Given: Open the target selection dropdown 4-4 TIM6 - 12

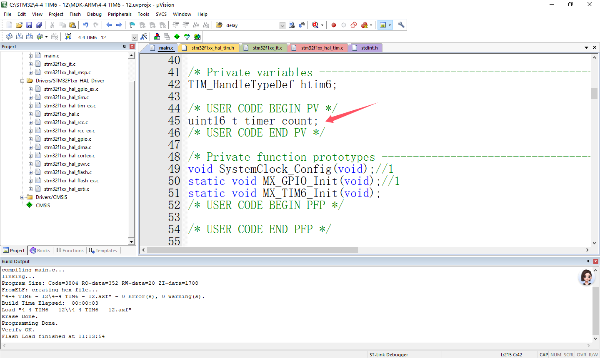Looking at the screenshot, I should [x=134, y=37].
